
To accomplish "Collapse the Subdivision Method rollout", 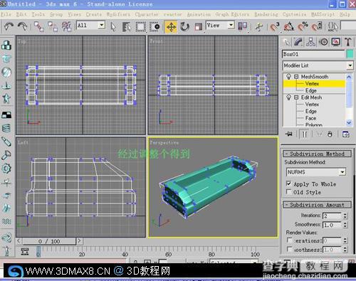I will 317,154.
